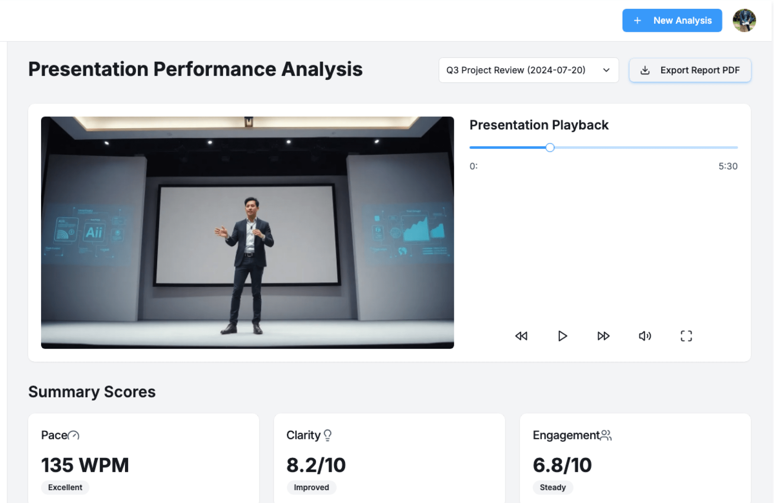Click the Pace speedometer icon
Screen dimensions: 774x503
74,435
